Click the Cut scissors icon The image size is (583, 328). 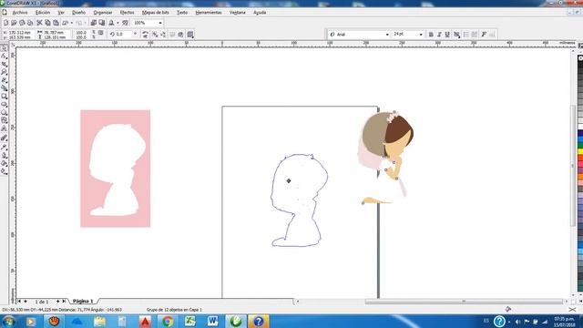[x=39, y=23]
